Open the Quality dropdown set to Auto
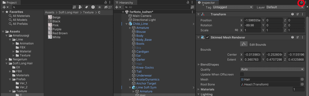This screenshot has width=309, height=96. tap(272, 69)
